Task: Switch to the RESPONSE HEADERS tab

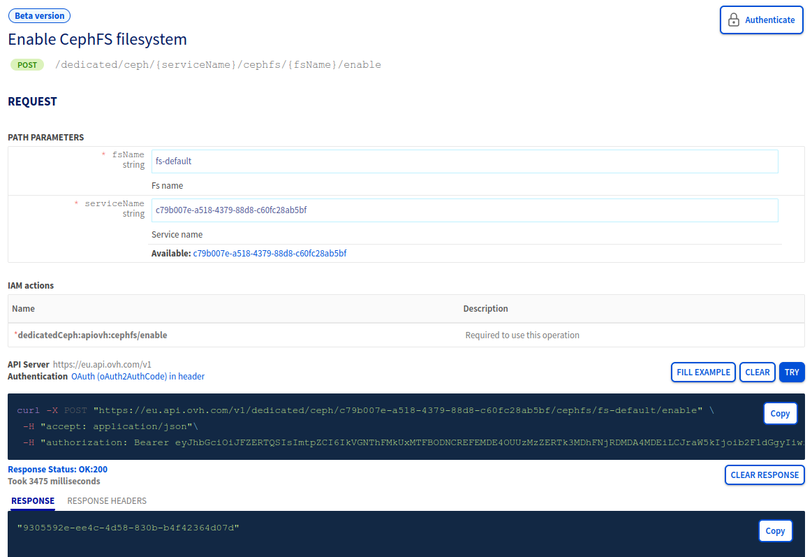Action: tap(107, 500)
